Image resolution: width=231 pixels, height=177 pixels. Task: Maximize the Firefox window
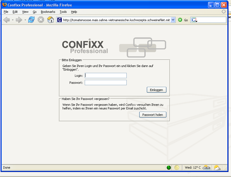(217, 5)
